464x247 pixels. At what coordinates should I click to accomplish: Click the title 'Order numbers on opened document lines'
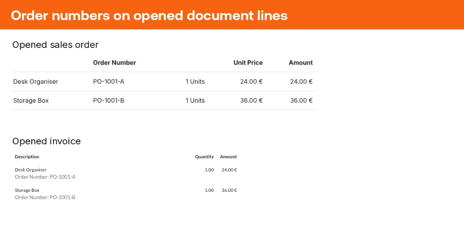(149, 16)
